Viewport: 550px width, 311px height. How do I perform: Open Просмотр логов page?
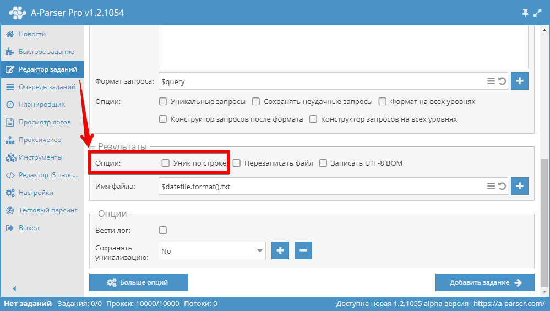point(42,122)
